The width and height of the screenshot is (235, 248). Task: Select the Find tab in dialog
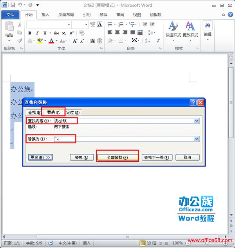point(34,112)
